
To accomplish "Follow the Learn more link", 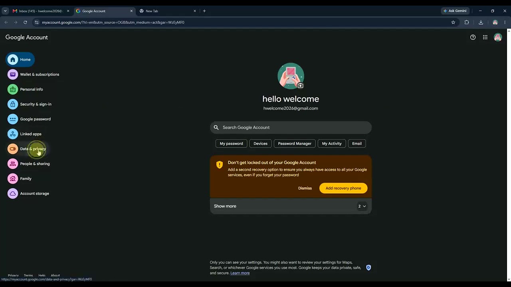I will (x=240, y=273).
